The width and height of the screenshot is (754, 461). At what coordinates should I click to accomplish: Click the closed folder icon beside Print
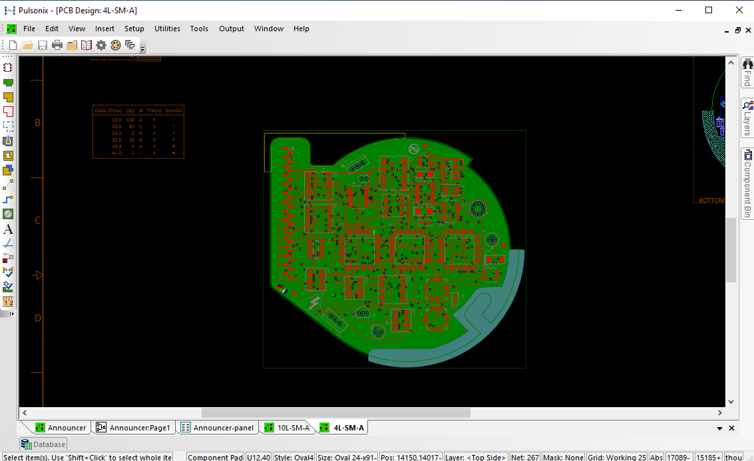pyautogui.click(x=72, y=45)
